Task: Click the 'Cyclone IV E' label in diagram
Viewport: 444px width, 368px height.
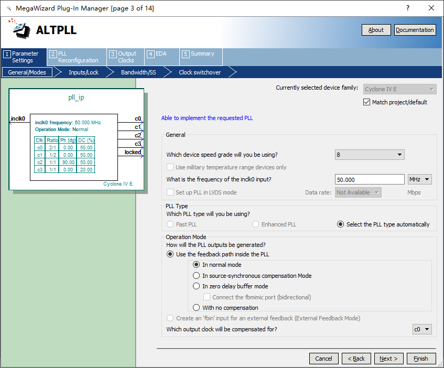Action: tap(118, 183)
